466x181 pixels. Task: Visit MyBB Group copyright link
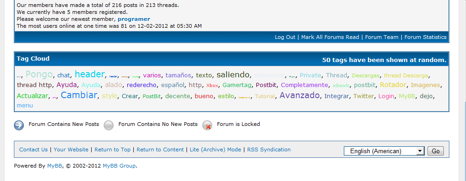pyautogui.click(x=119, y=166)
